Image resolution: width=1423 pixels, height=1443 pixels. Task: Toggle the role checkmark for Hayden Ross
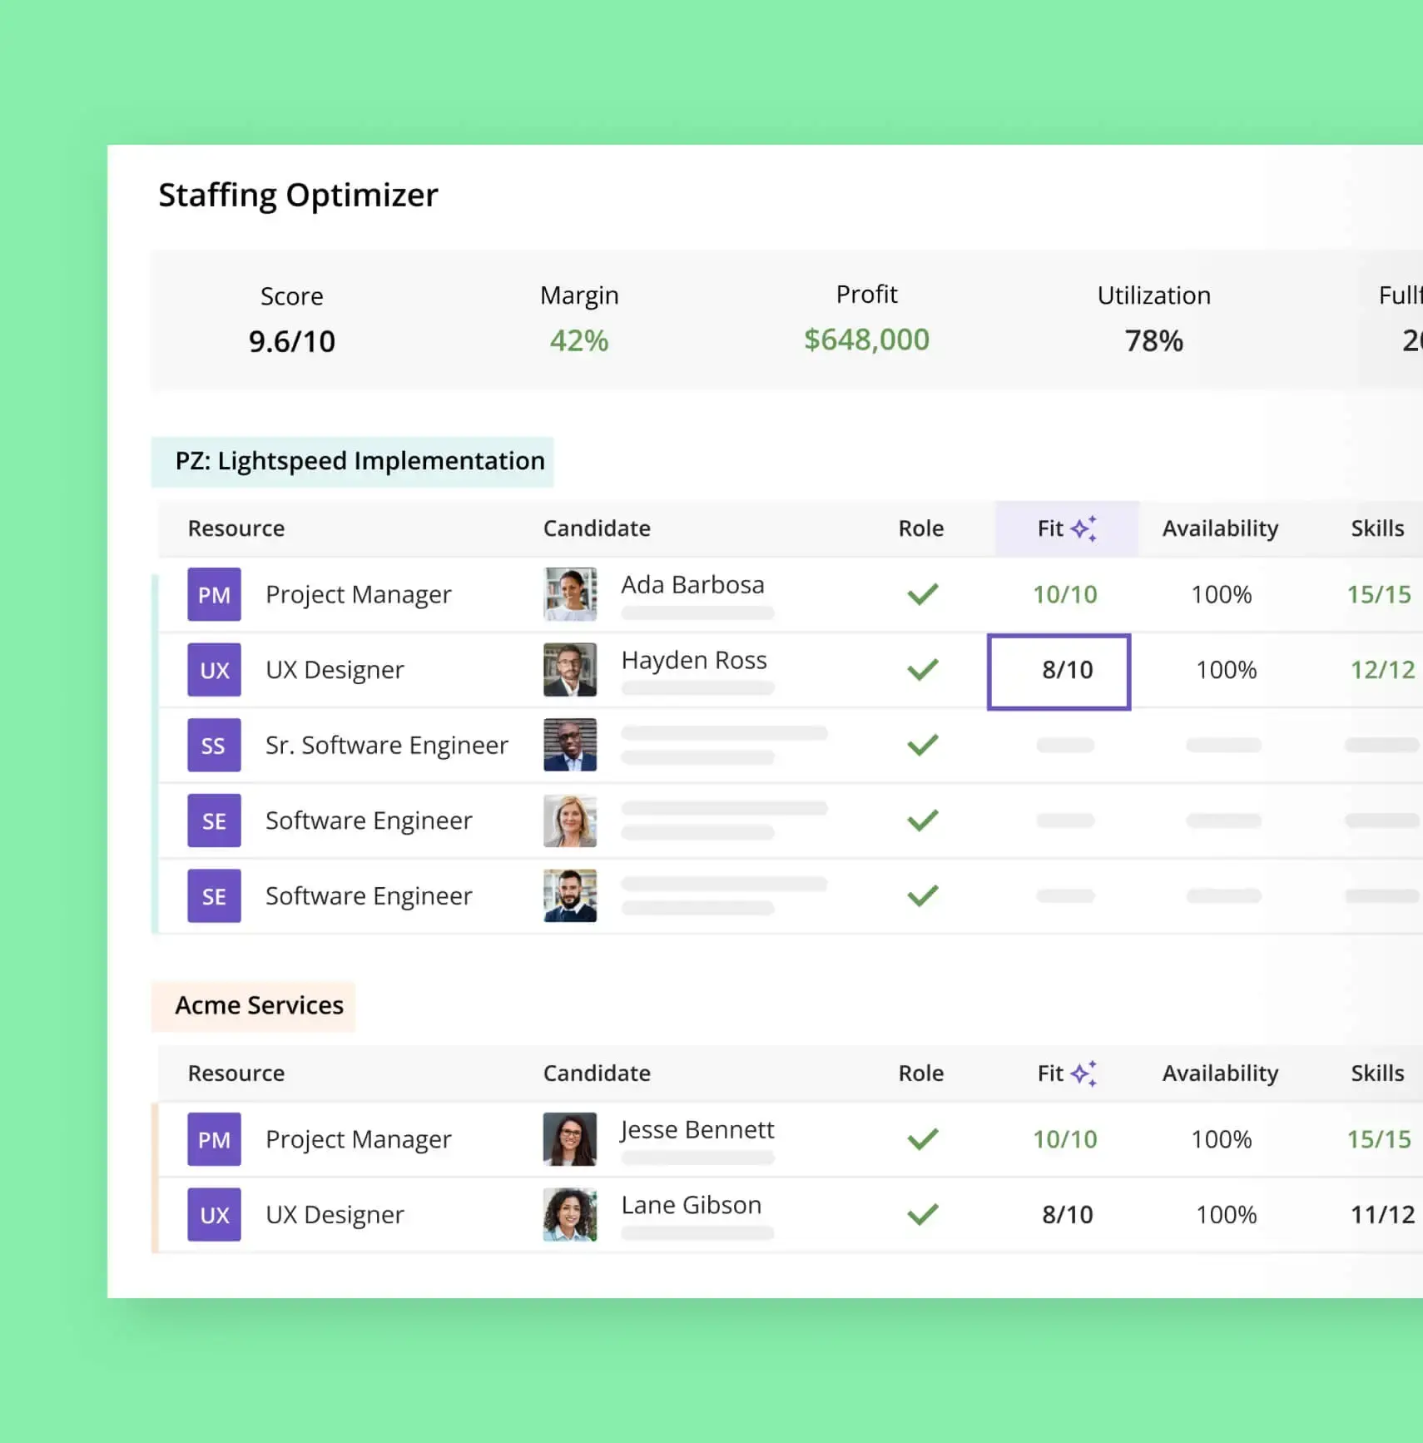point(922,669)
